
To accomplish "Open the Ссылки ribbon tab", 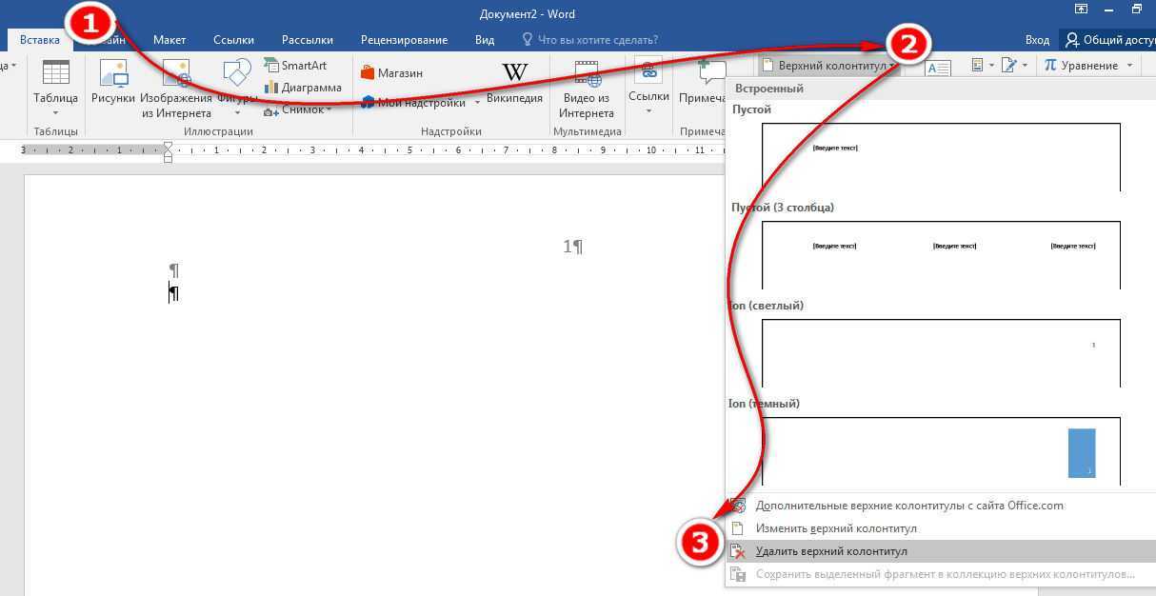I will tap(233, 40).
